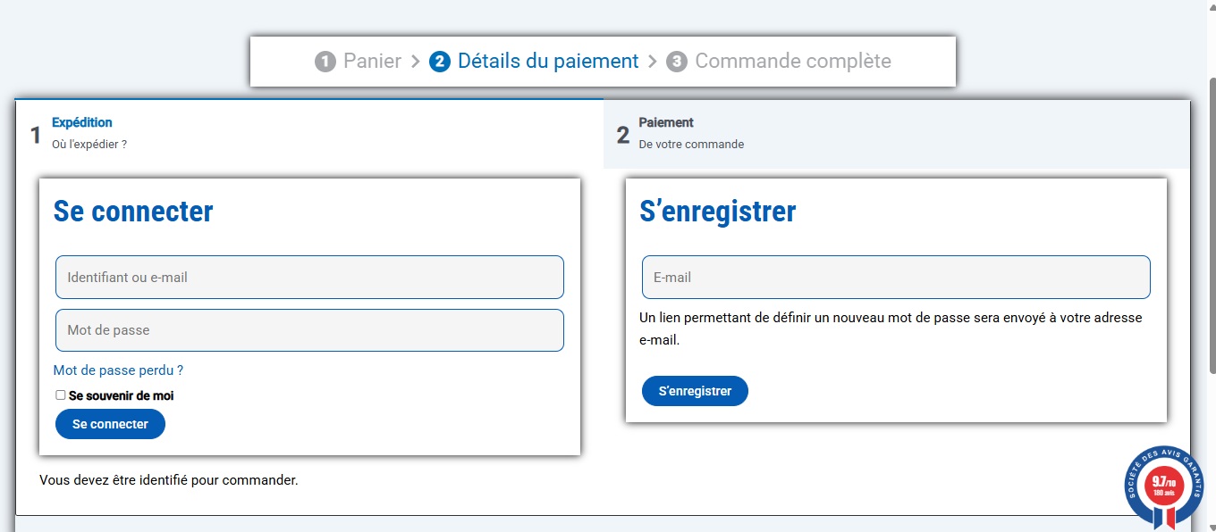The image size is (1216, 532).
Task: Click the blue step 2 circle icon
Action: tap(439, 62)
